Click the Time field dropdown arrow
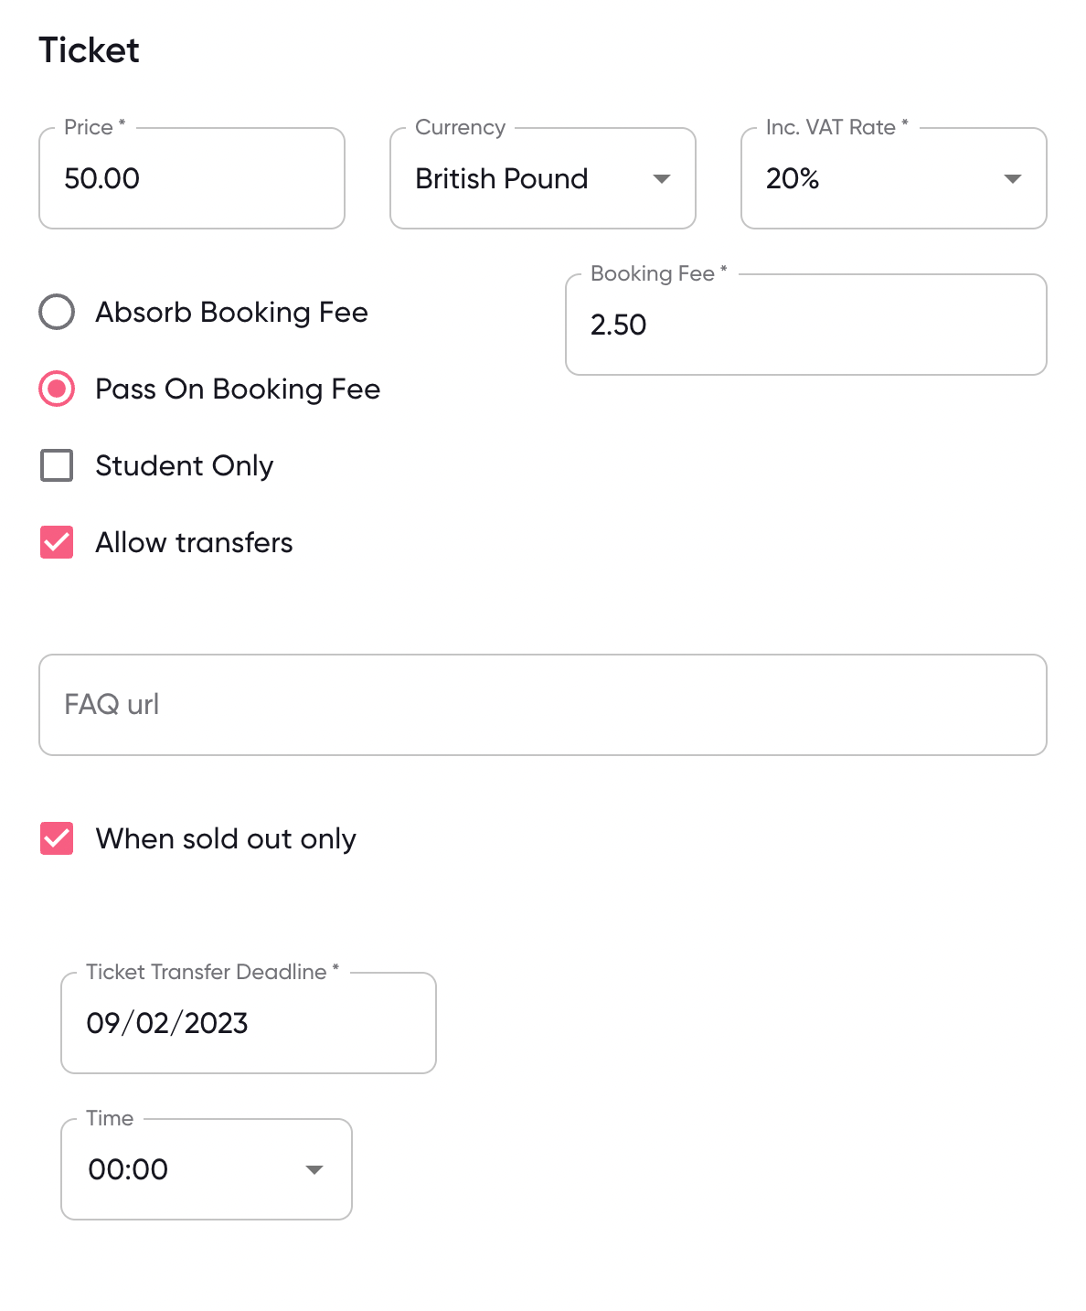This screenshot has width=1086, height=1311. (314, 1170)
